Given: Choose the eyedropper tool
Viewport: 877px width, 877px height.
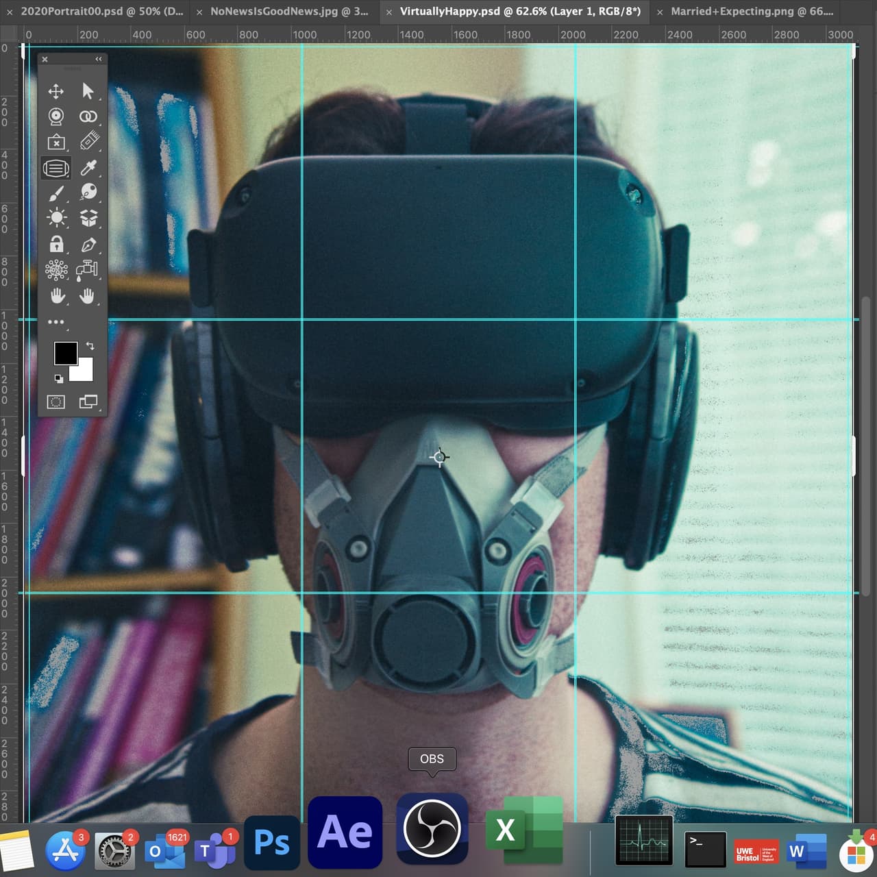Looking at the screenshot, I should click(88, 167).
